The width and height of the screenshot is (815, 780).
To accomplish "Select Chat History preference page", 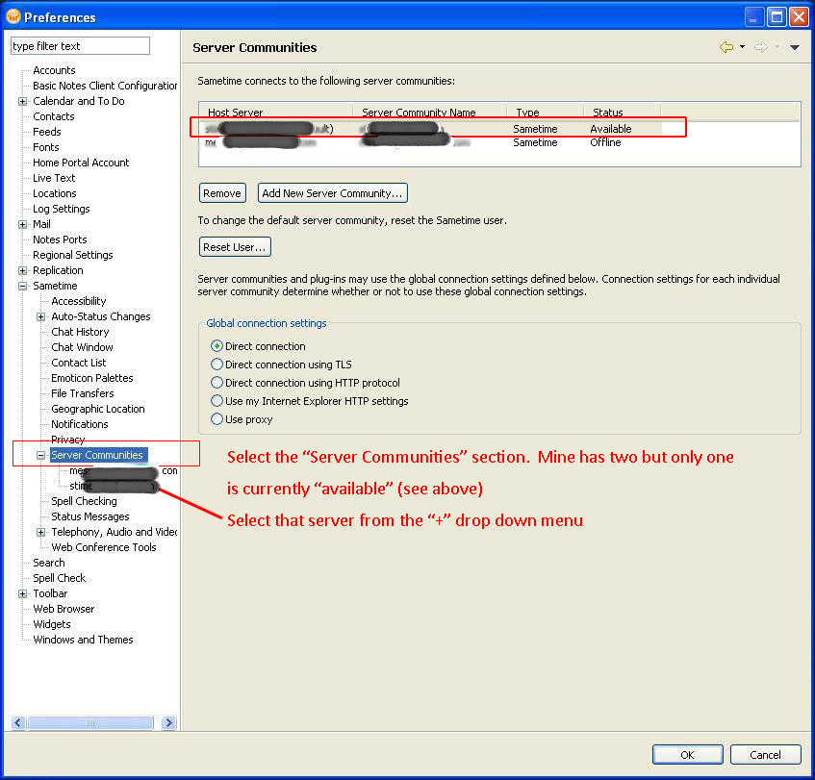I will pyautogui.click(x=80, y=332).
